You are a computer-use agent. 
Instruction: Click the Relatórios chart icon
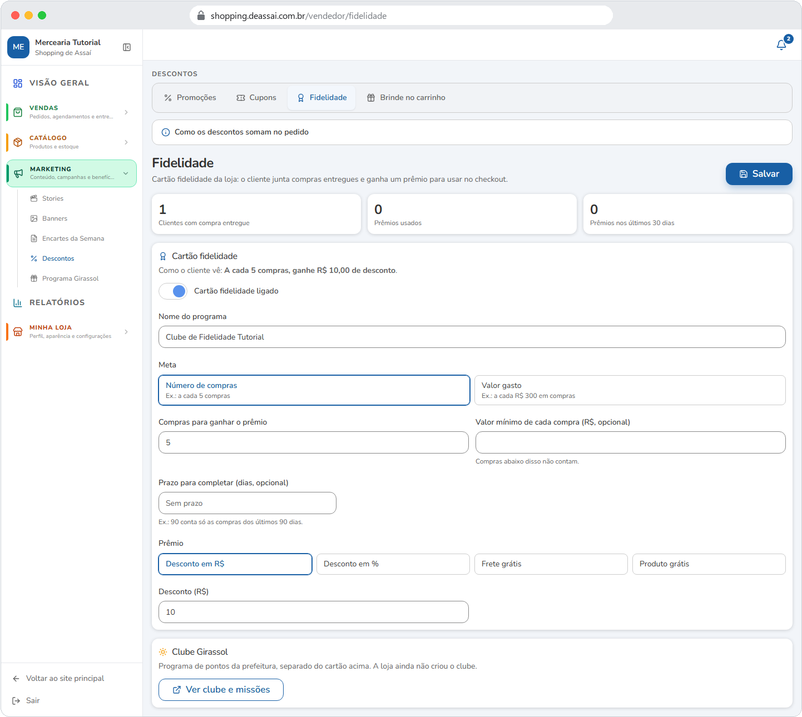(18, 302)
